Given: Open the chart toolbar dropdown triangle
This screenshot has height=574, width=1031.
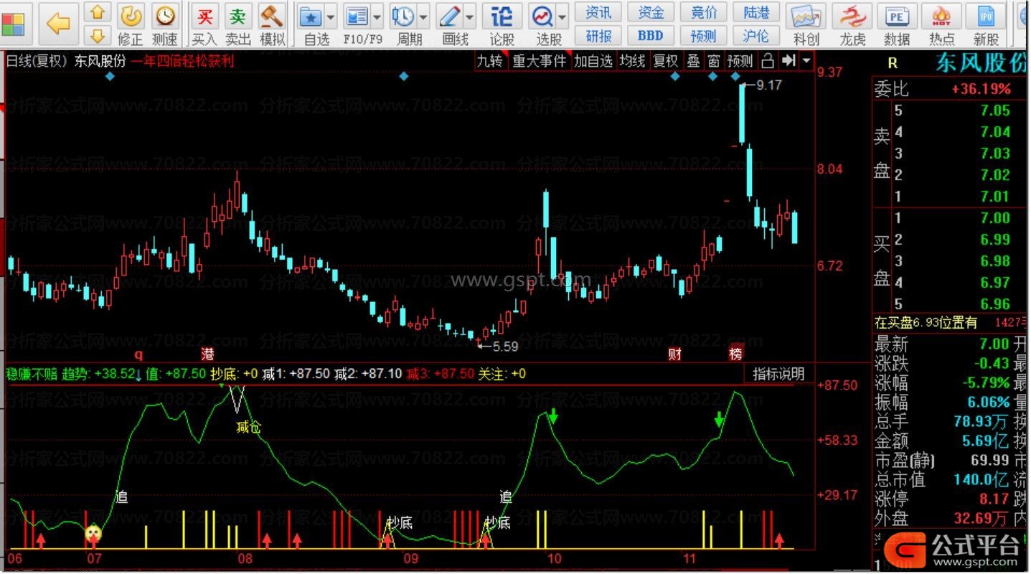Looking at the screenshot, I should tap(807, 61).
